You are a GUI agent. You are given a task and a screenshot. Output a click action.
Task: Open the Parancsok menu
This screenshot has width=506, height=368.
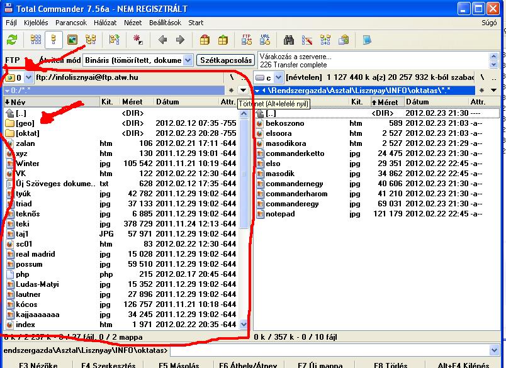click(x=71, y=23)
